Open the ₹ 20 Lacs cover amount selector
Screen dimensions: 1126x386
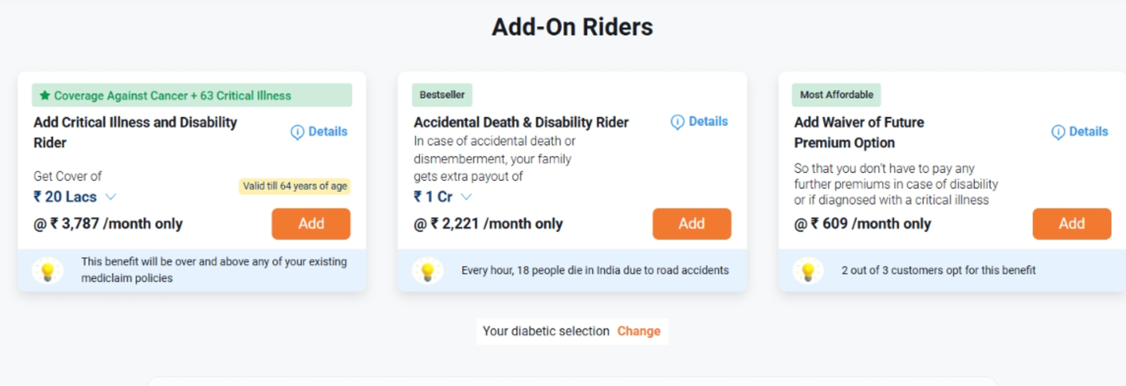[x=75, y=197]
